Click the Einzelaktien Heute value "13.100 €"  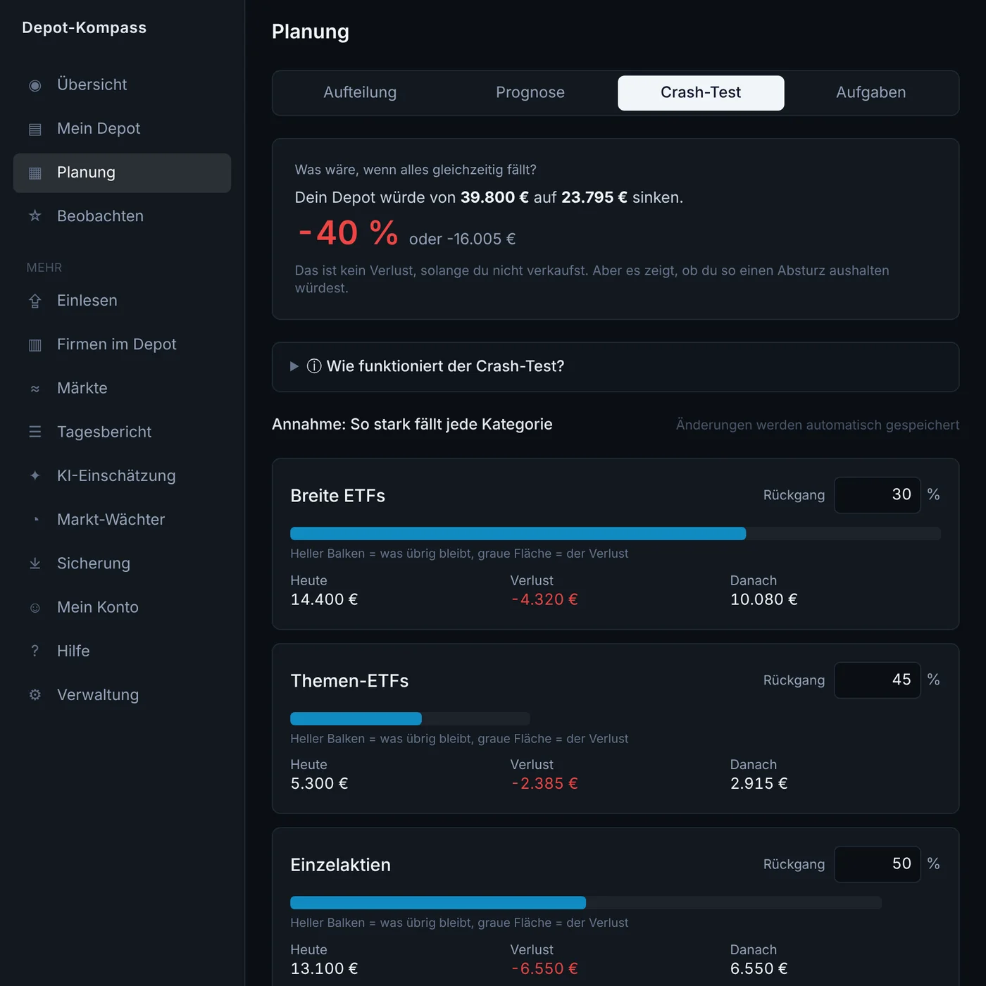pos(324,968)
